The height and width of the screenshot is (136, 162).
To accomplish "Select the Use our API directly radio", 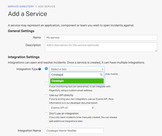I will point(46,96).
